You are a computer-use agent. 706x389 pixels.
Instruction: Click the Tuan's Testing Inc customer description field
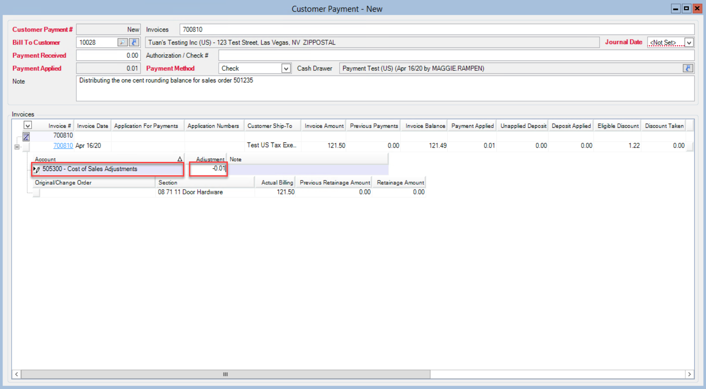[x=372, y=42]
